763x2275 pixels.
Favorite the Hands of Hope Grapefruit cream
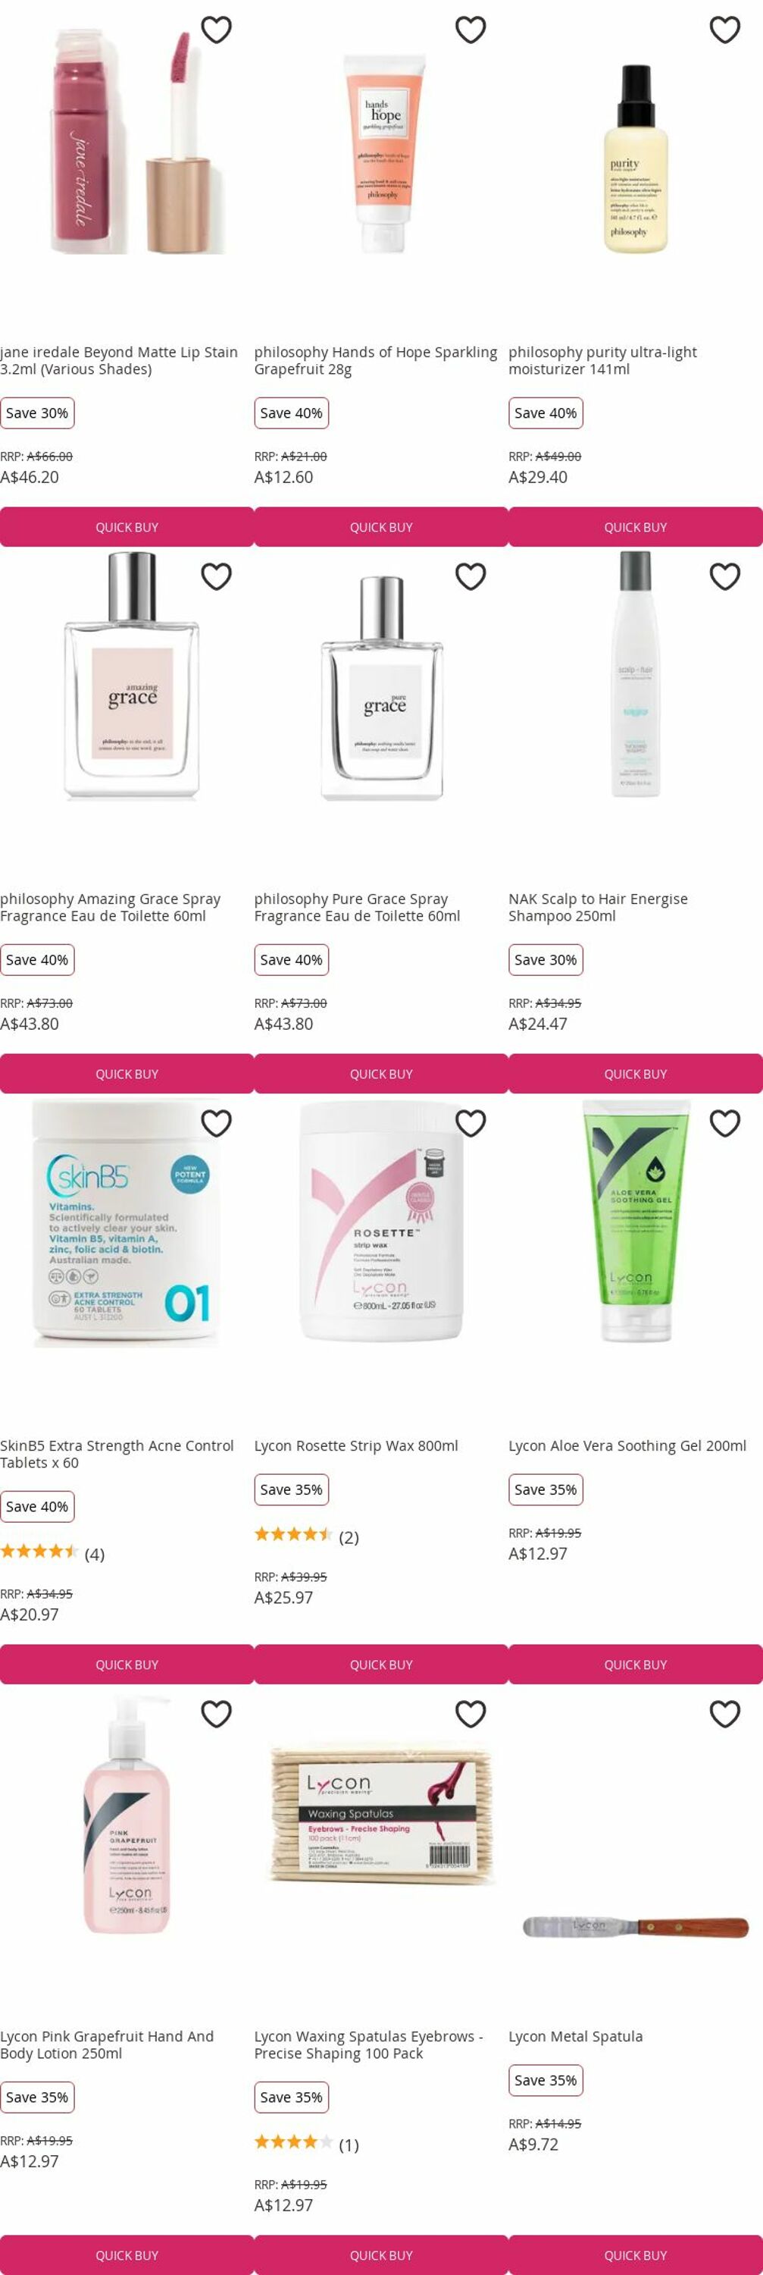click(x=470, y=30)
